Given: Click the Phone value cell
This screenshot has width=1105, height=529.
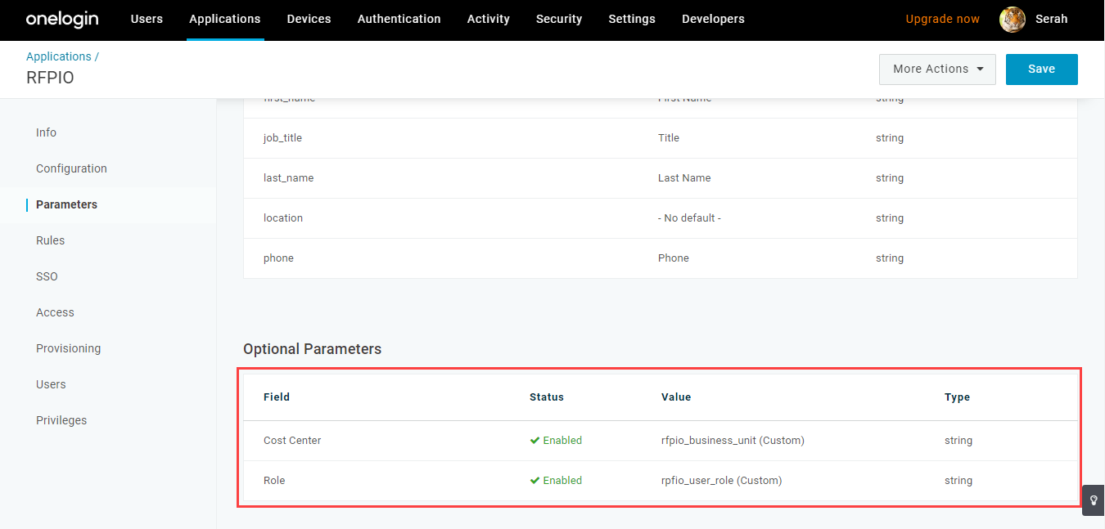Looking at the screenshot, I should pyautogui.click(x=674, y=258).
